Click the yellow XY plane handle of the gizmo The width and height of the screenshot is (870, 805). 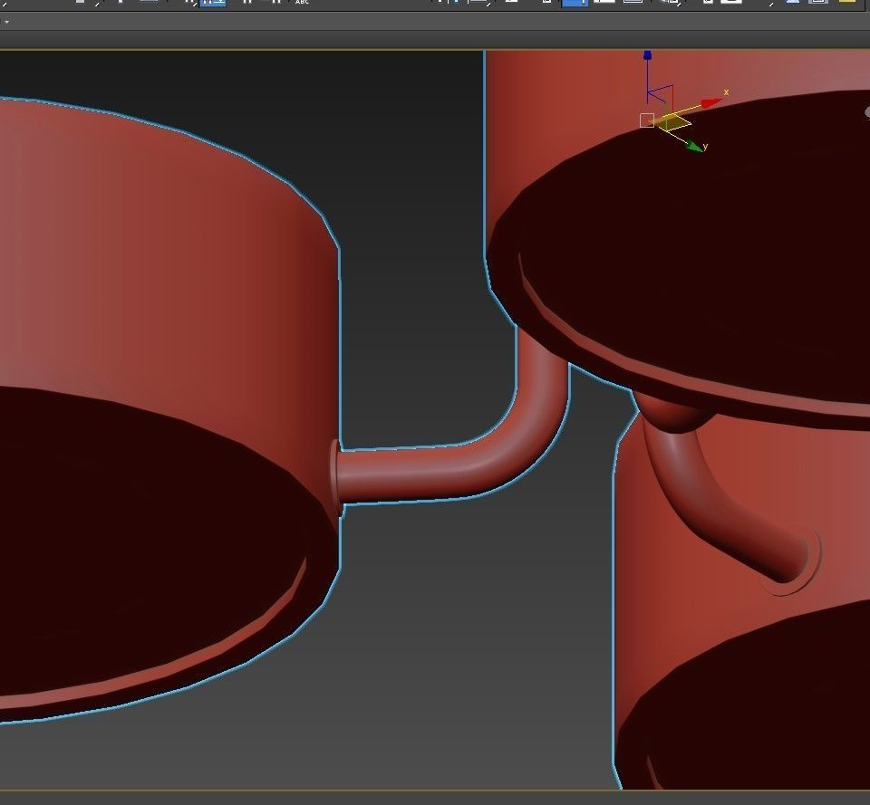coord(672,122)
